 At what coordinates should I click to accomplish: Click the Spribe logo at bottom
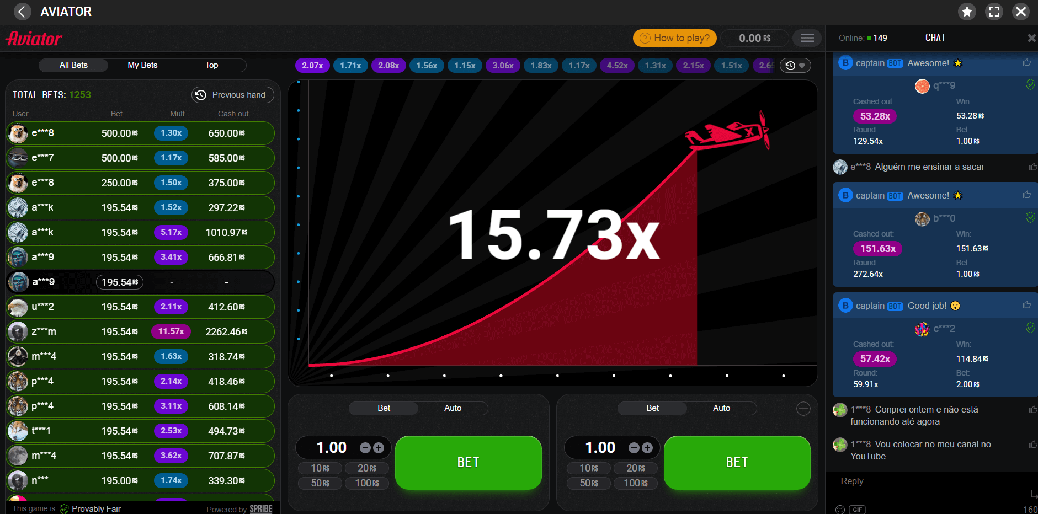[x=260, y=508]
